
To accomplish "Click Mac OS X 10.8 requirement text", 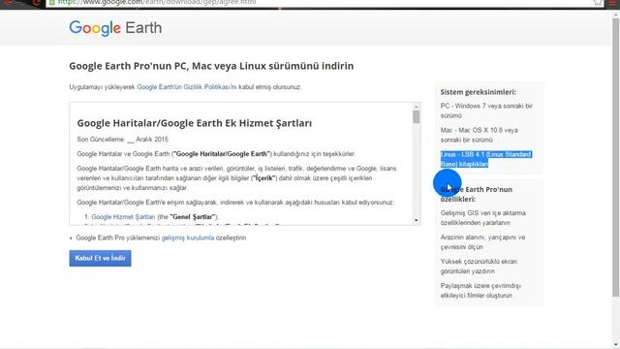I will tap(480, 135).
